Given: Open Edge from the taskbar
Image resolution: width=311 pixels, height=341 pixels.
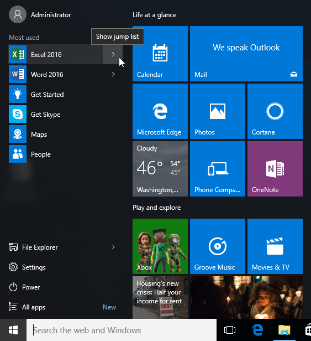Looking at the screenshot, I should 257,330.
